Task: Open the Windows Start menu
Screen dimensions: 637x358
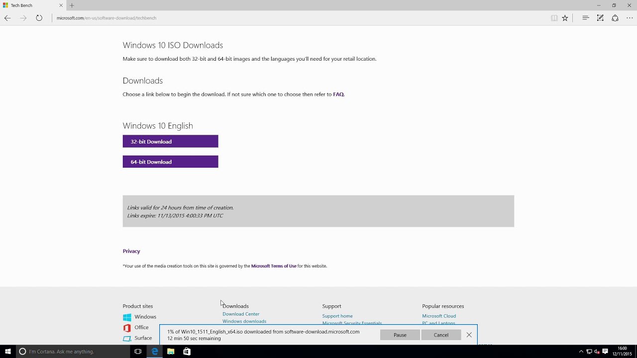Action: [7, 352]
